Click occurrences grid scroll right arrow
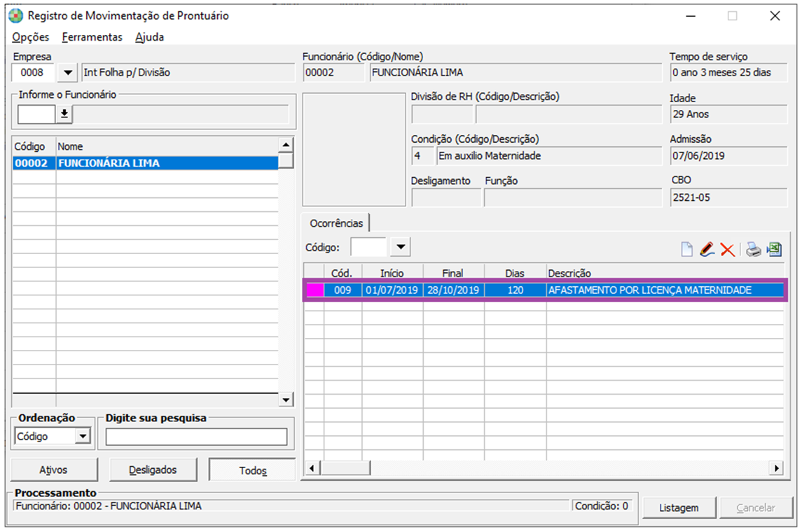 click(777, 467)
